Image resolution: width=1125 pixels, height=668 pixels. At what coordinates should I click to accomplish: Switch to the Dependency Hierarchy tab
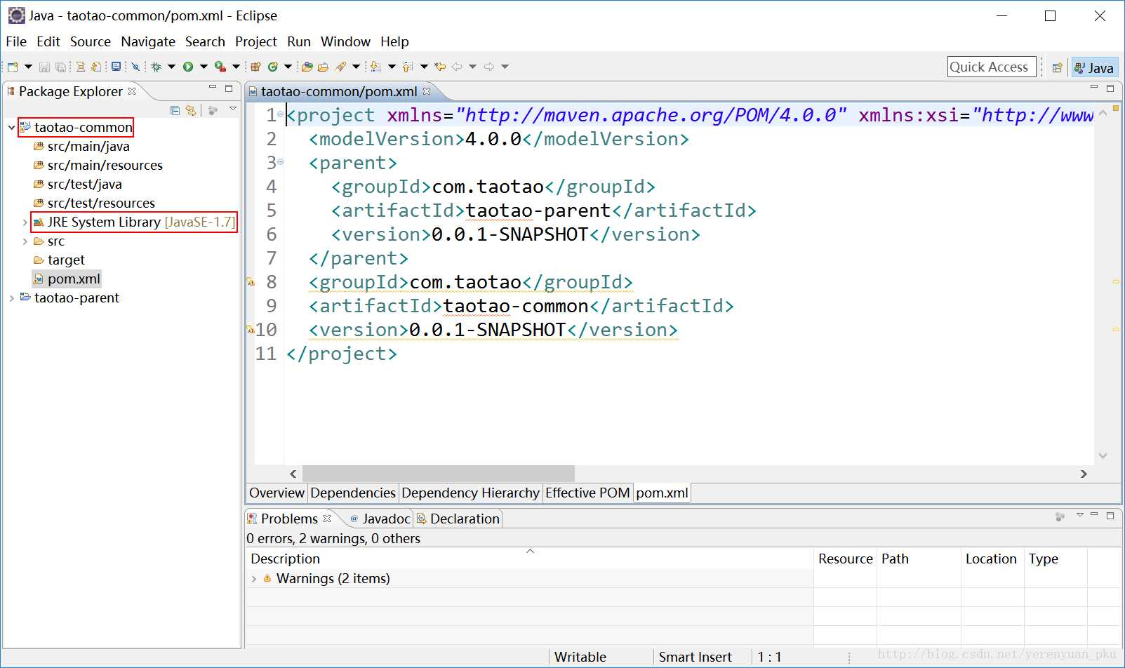tap(470, 493)
